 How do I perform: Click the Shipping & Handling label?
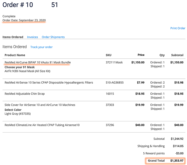(151, 146)
